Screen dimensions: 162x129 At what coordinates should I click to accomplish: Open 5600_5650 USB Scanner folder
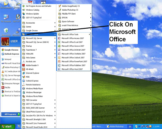coord(39,108)
